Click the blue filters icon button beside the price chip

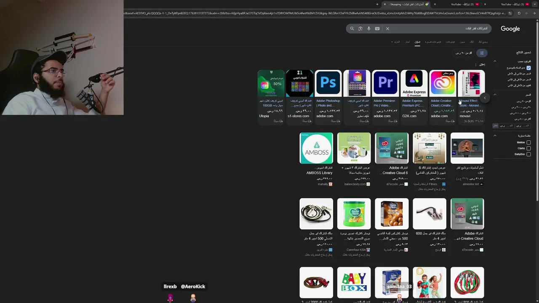pos(482,53)
